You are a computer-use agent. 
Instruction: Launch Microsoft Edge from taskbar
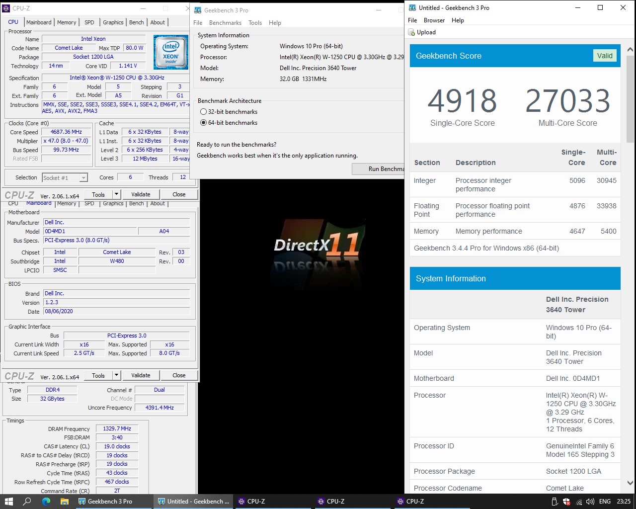click(x=46, y=502)
